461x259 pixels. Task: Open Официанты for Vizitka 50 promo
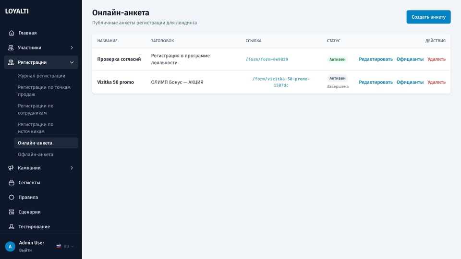[410, 82]
